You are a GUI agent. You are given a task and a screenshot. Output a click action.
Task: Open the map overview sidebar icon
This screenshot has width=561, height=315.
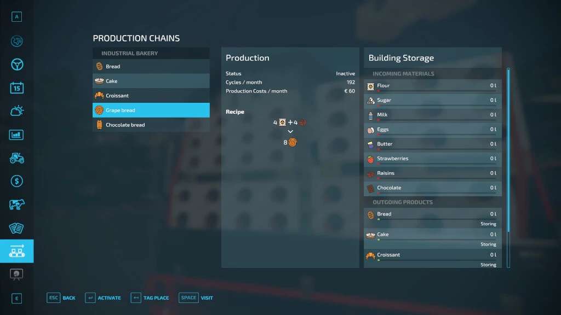[16, 41]
